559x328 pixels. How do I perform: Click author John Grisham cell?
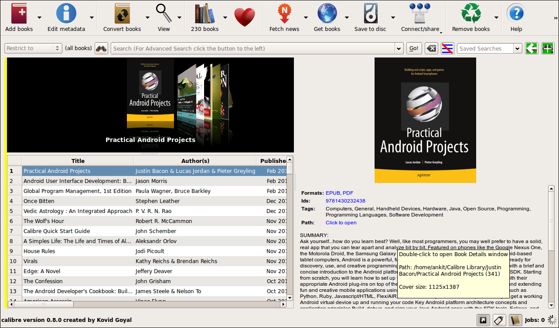click(x=195, y=281)
